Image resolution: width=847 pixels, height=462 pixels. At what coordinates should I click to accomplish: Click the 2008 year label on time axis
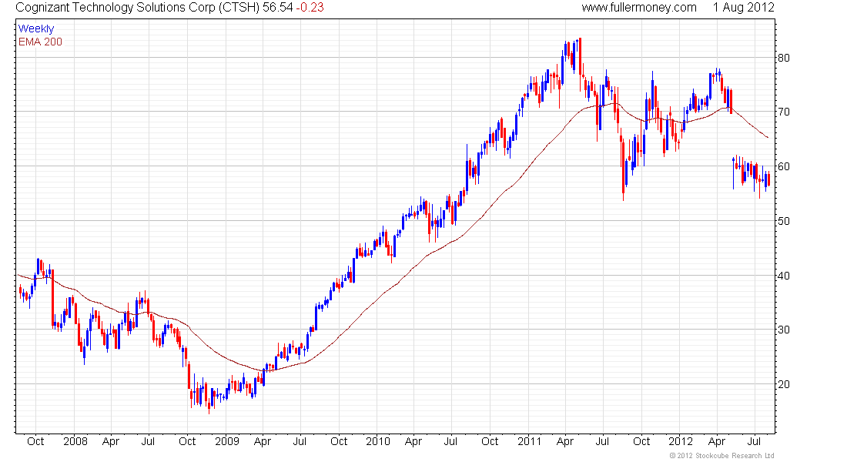coord(75,441)
